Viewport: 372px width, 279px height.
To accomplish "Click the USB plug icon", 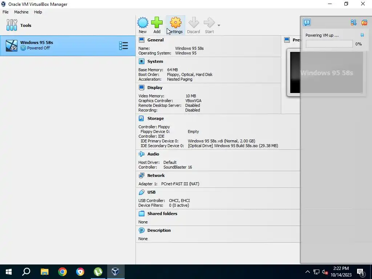I will point(142,192).
